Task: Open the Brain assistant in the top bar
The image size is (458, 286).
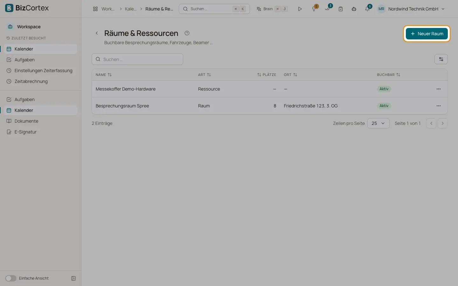Action: click(272, 9)
